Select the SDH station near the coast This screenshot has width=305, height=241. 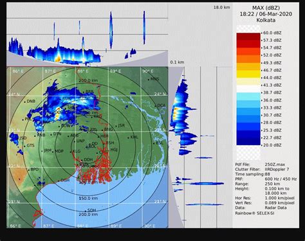[x=91, y=210]
